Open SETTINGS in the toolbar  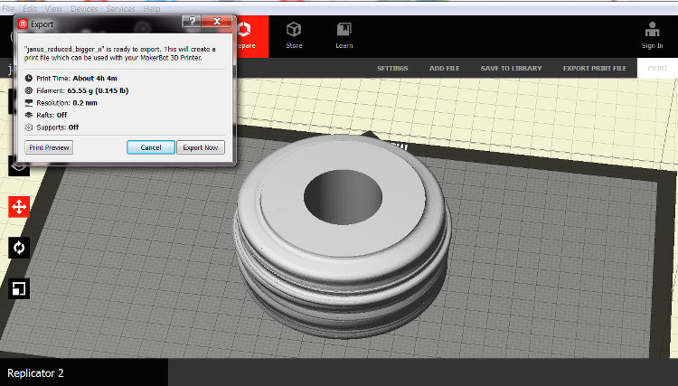(x=392, y=69)
